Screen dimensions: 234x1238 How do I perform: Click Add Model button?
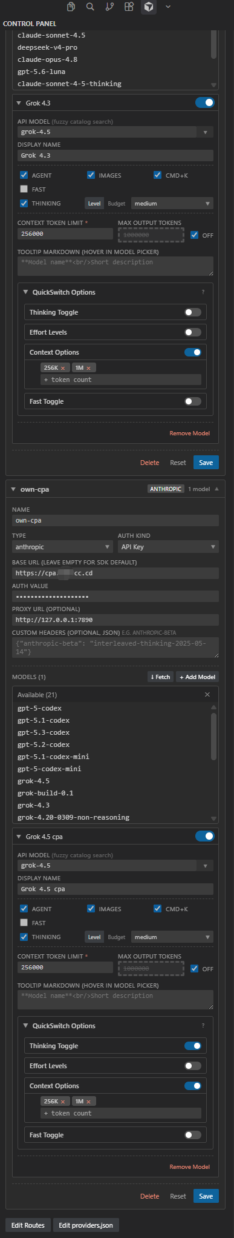(x=198, y=677)
